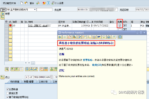Click the edit documentation pencil icon
This screenshot has width=149, height=99.
pos(79,37)
